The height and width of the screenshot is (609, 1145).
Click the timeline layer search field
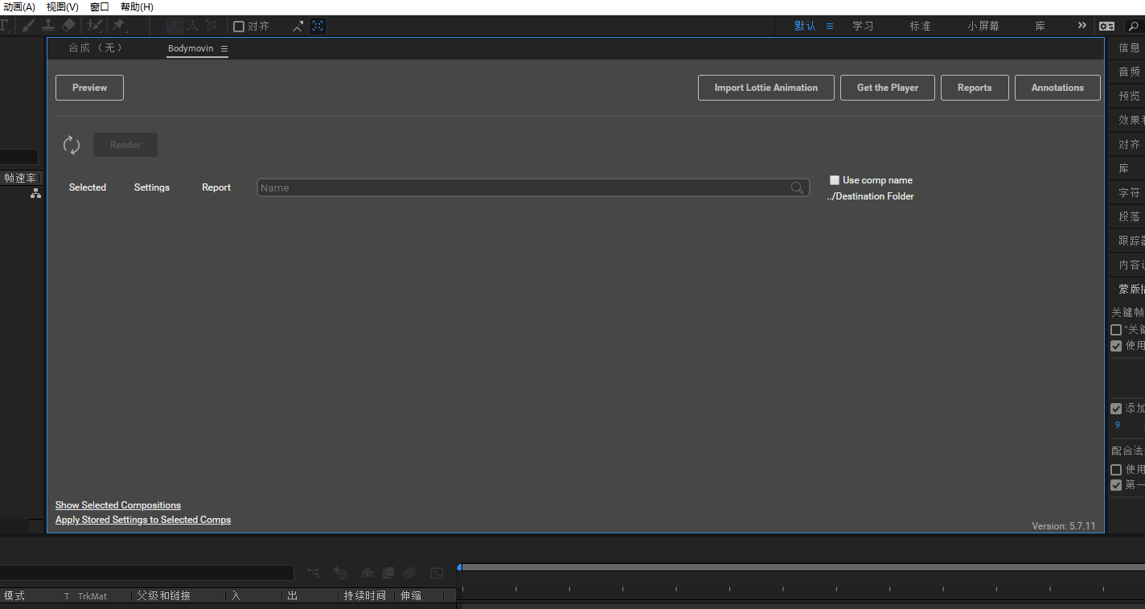coord(146,573)
